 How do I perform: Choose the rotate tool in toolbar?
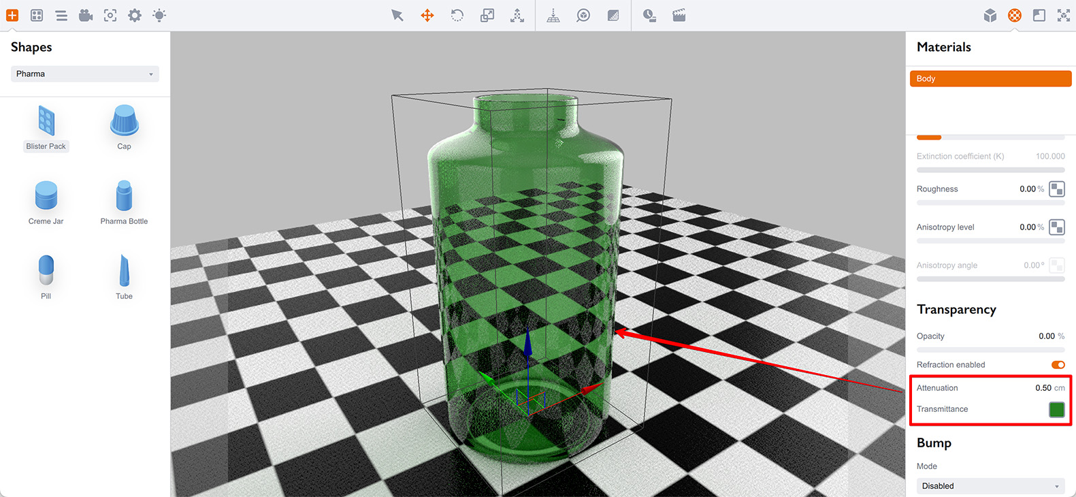click(x=457, y=15)
